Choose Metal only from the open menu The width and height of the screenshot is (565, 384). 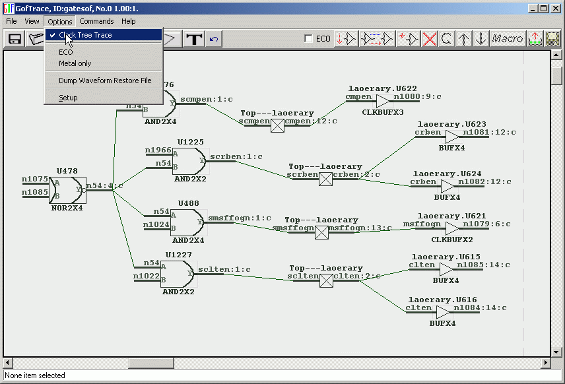tap(73, 63)
